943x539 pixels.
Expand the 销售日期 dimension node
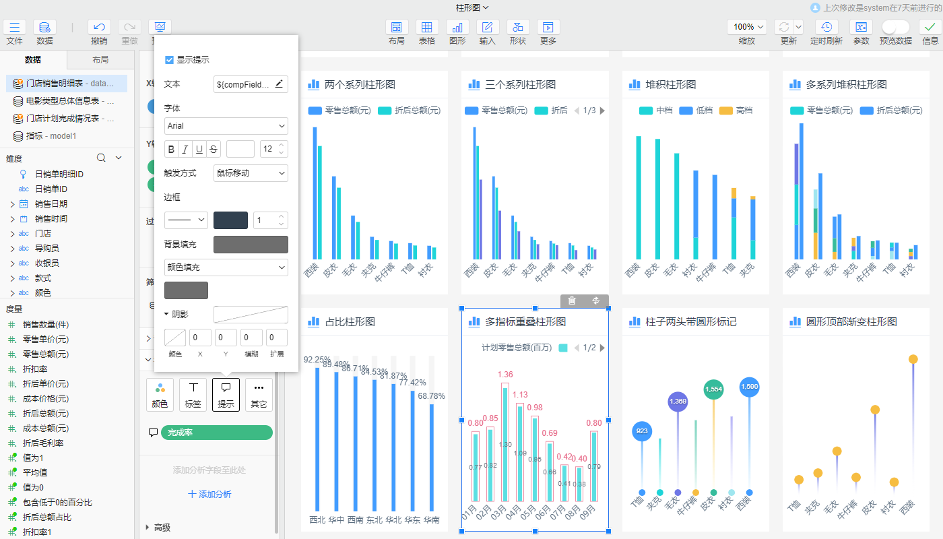(x=12, y=204)
